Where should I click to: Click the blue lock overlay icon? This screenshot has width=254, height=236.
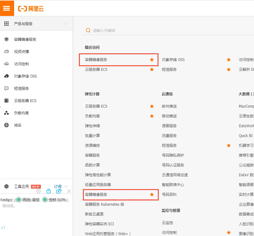click(x=49, y=191)
